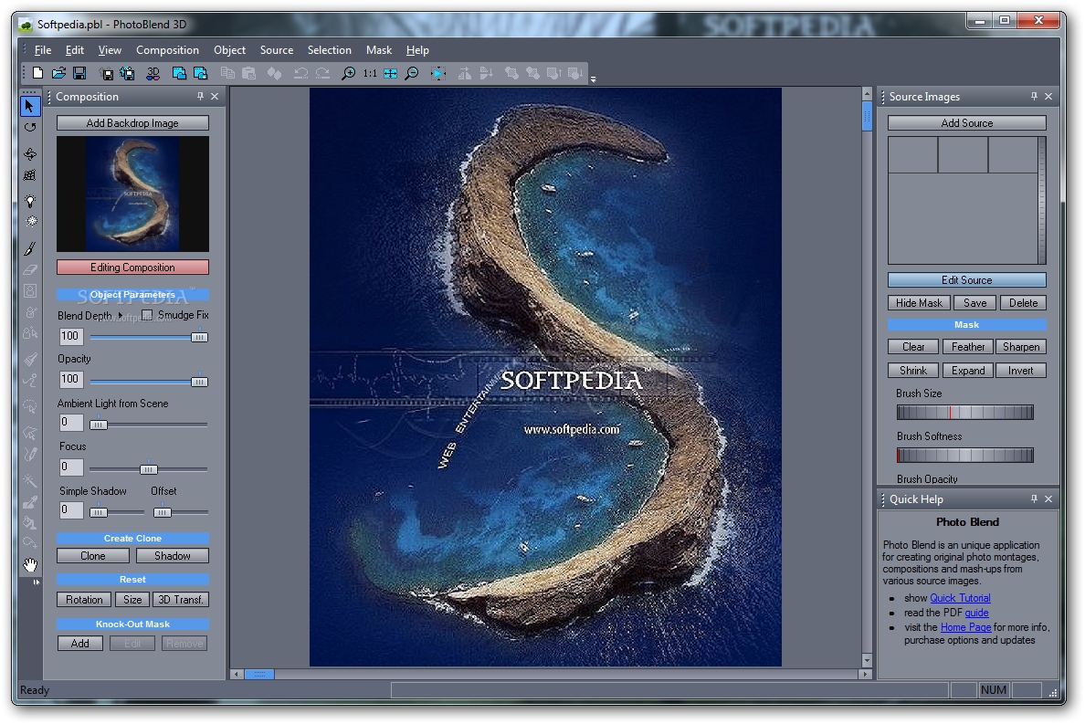The image size is (1085, 724).
Task: Open the Edit menu
Action: click(x=75, y=50)
